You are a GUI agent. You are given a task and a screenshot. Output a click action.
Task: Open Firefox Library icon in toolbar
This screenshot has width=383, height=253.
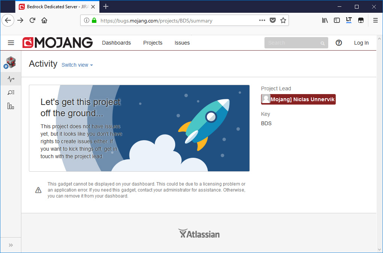tap(325, 21)
